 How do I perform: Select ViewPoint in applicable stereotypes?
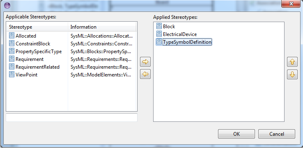pos(71,75)
